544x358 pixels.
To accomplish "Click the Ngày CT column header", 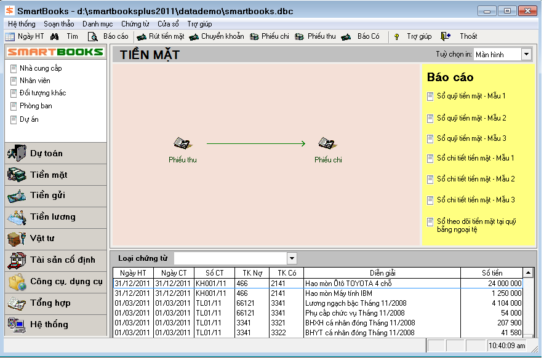I will coord(174,273).
